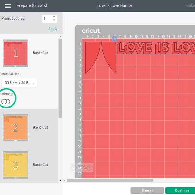Viewport: 195px width, 195px height.
Task: Apply the project copies setting
Action: tap(53, 29)
